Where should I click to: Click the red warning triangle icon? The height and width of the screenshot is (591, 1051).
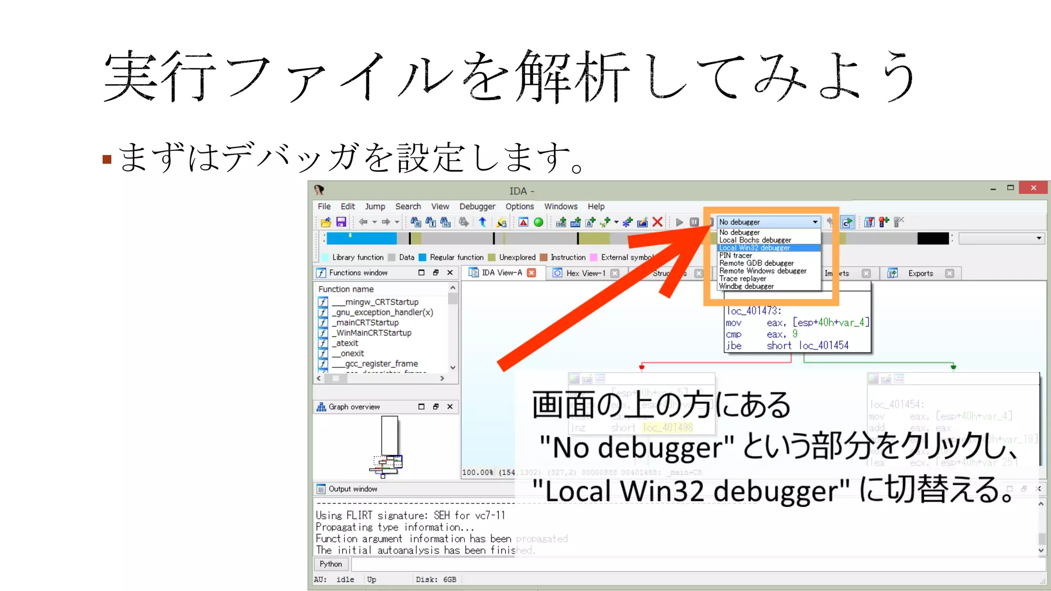(523, 222)
